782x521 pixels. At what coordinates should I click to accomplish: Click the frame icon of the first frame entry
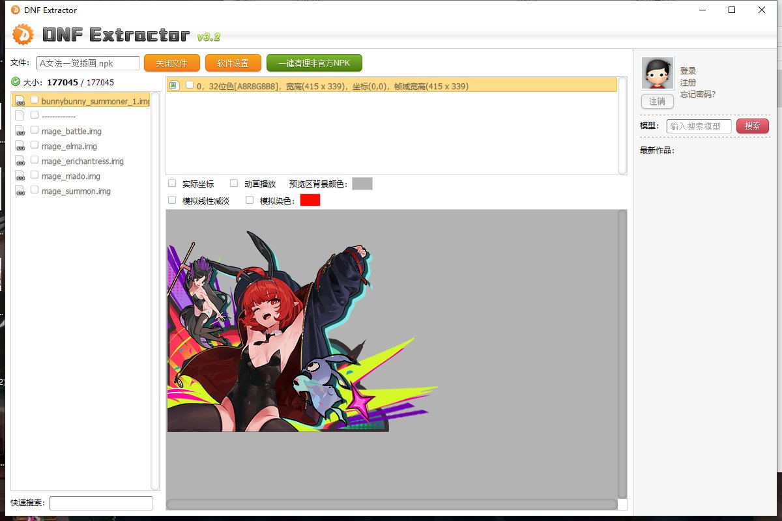pos(174,85)
